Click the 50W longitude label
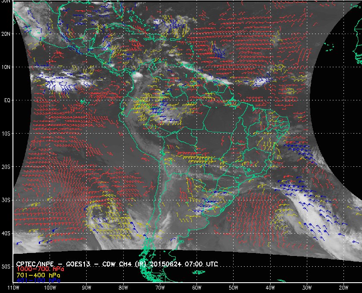 234,288
